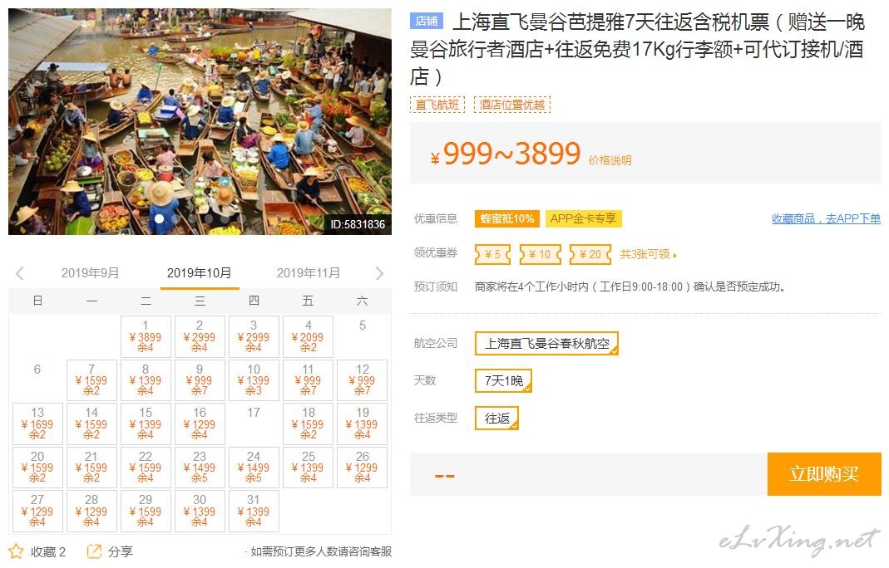
Task: Claim the ¥10 coupon ticket
Action: tap(540, 254)
